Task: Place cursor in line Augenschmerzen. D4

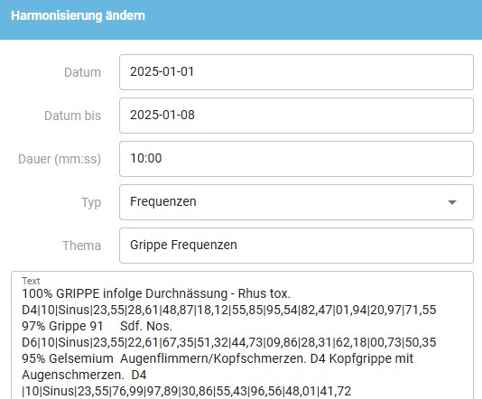Action: (84, 375)
